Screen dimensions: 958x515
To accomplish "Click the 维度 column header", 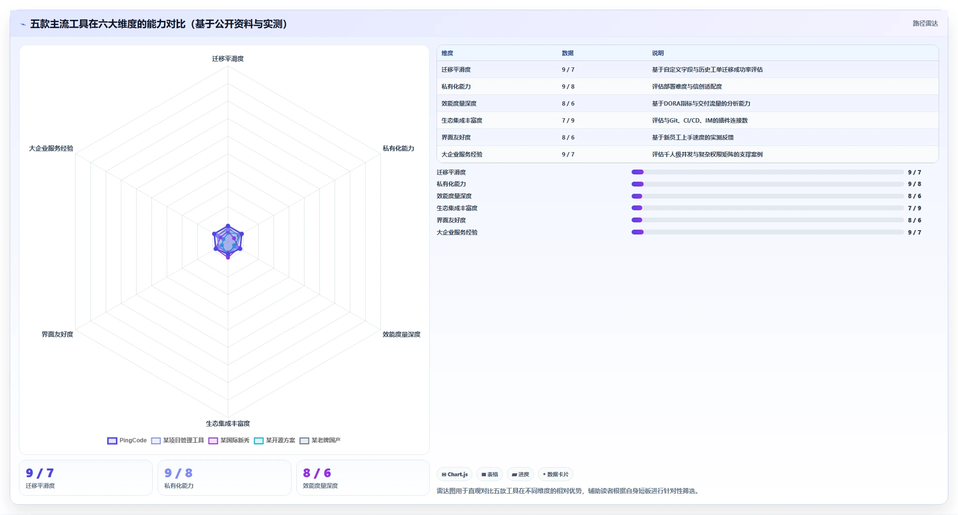I will 447,53.
